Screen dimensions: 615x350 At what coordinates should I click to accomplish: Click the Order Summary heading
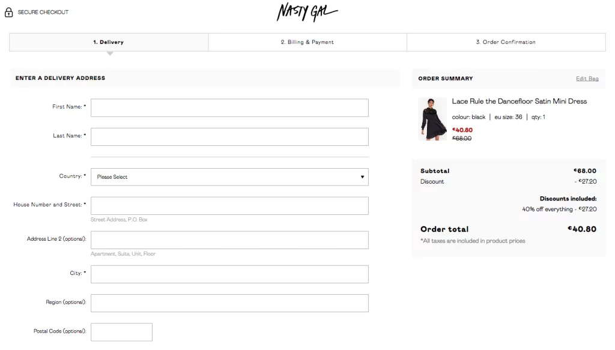coord(445,79)
